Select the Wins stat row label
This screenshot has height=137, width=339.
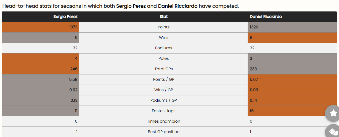click(x=163, y=37)
